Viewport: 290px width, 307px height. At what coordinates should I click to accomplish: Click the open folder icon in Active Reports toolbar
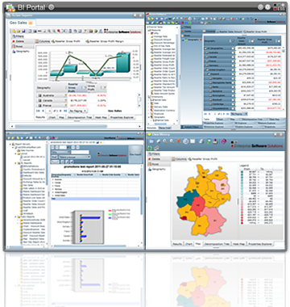coord(19,32)
